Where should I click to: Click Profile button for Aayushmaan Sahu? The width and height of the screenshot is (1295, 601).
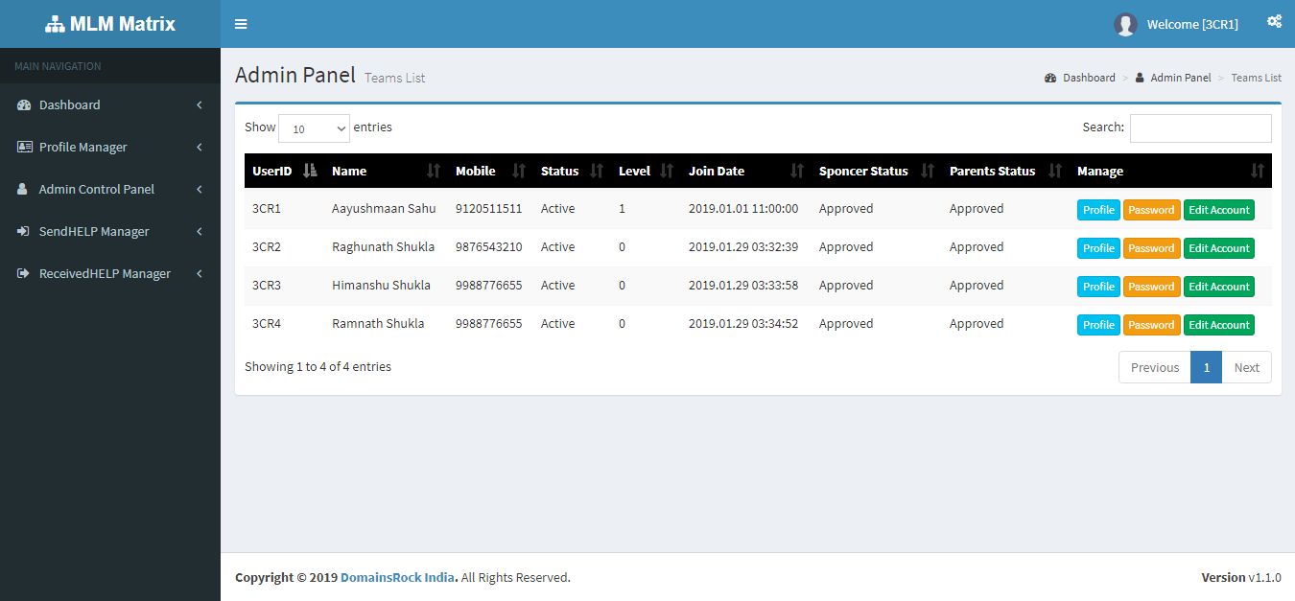[1098, 210]
